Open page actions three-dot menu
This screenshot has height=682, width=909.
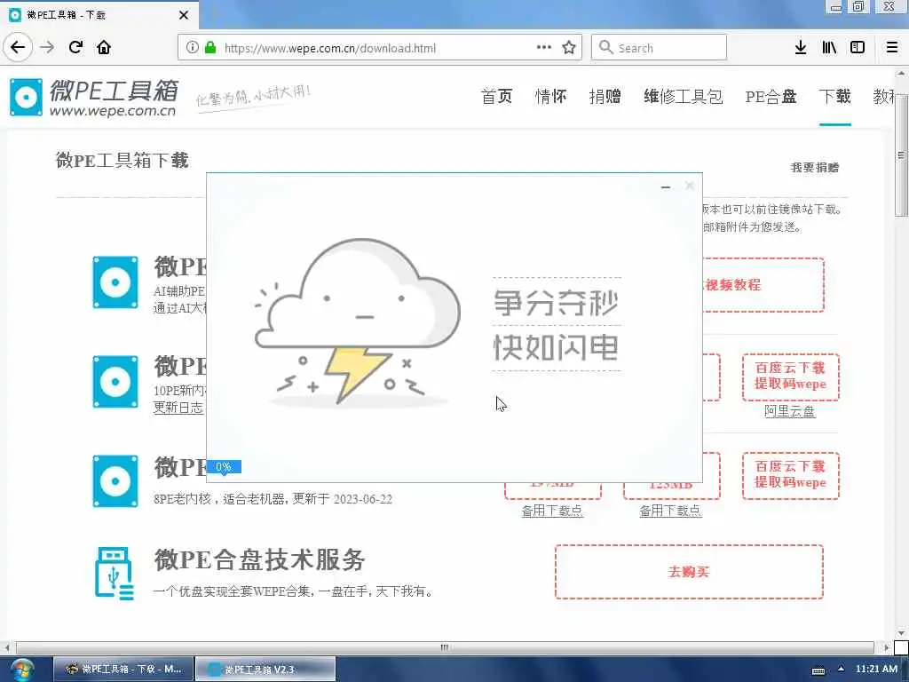[x=544, y=48]
